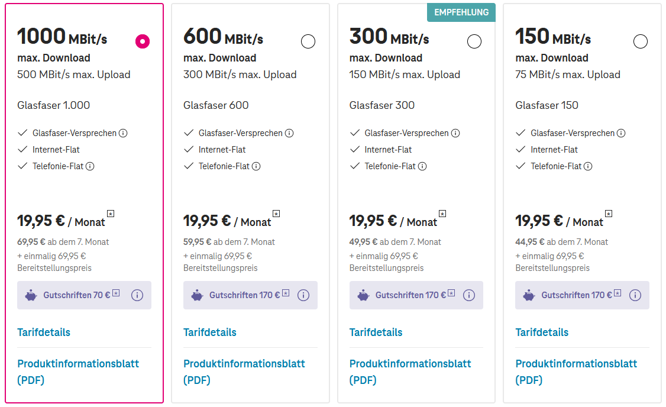Open footnote next to 19,95 € for Glasfaser 150
666x407 pixels.
pos(608,214)
